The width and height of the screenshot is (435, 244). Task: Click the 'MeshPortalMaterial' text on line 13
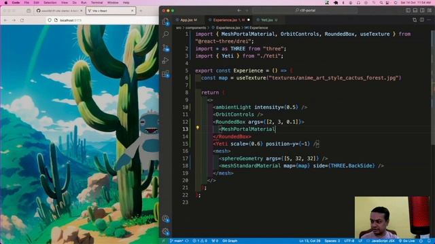(247, 129)
